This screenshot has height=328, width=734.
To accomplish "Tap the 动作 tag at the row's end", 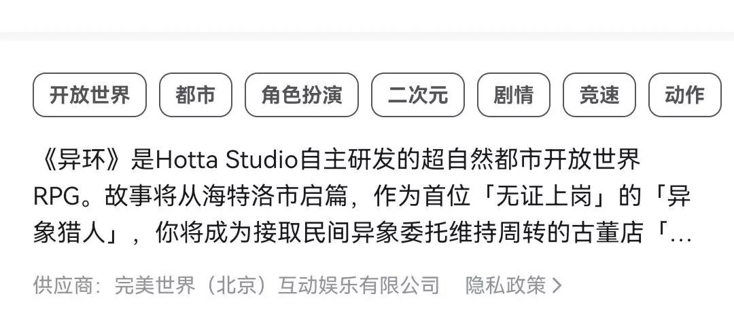I will click(x=684, y=95).
